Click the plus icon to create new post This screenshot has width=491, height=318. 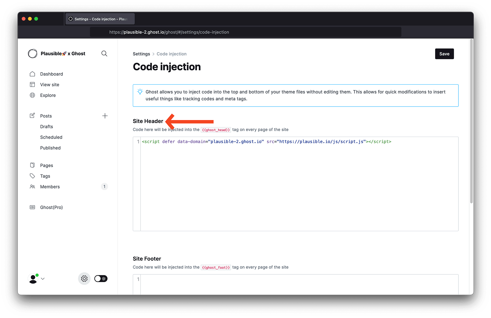click(x=105, y=116)
